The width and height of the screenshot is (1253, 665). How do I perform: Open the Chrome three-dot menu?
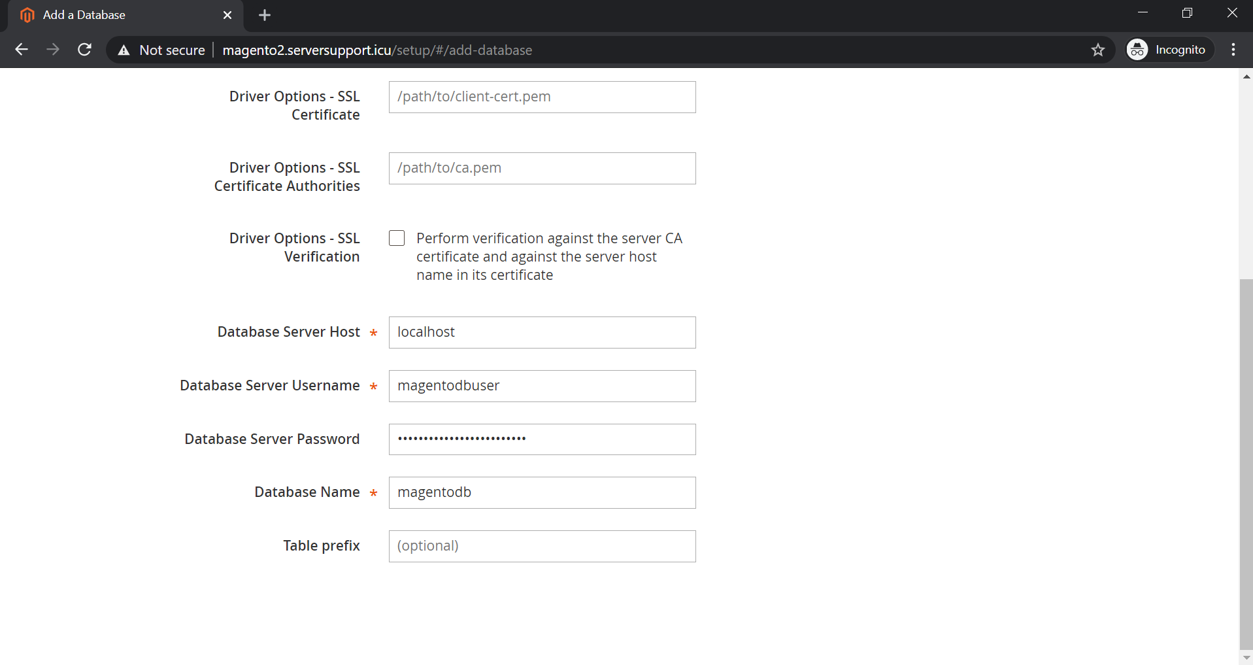tap(1233, 50)
